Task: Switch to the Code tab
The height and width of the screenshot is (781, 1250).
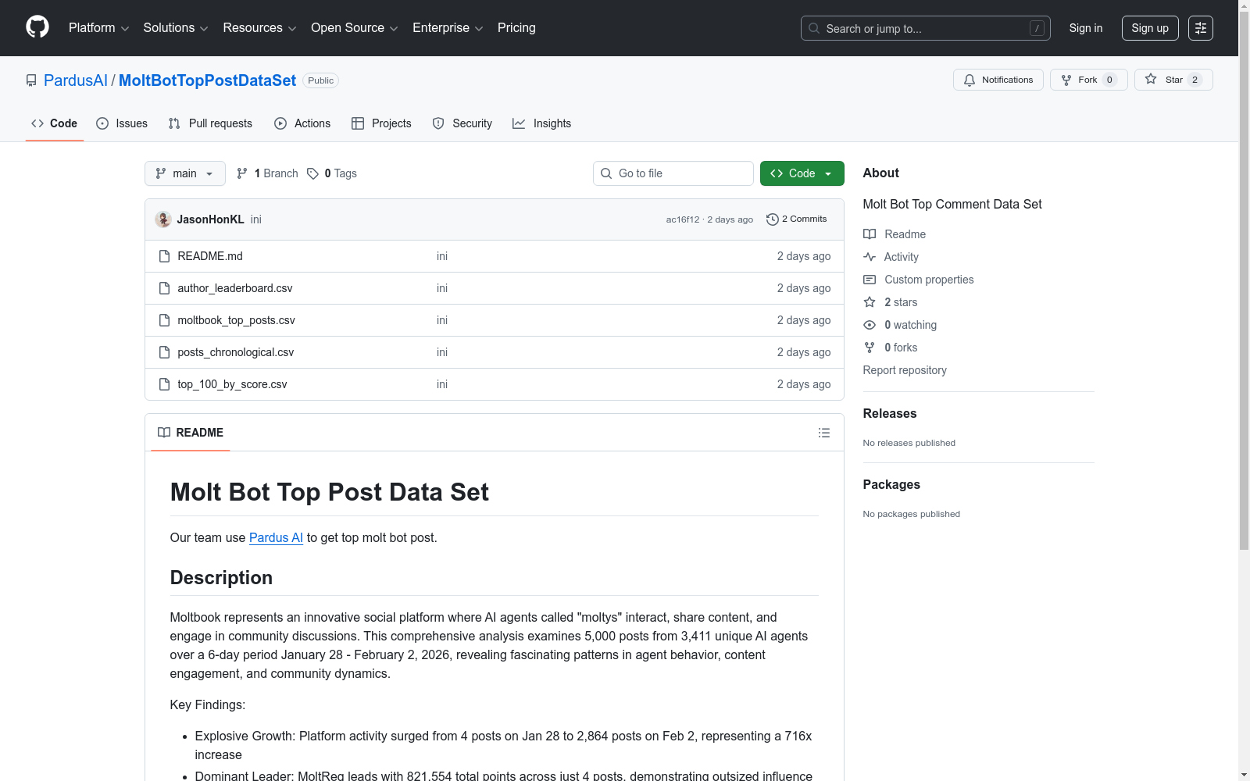Action: tap(55, 123)
